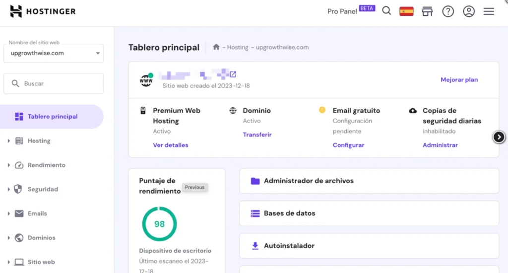The image size is (508, 273).
Task: Expand the Emails tree arrow
Action: [9, 213]
